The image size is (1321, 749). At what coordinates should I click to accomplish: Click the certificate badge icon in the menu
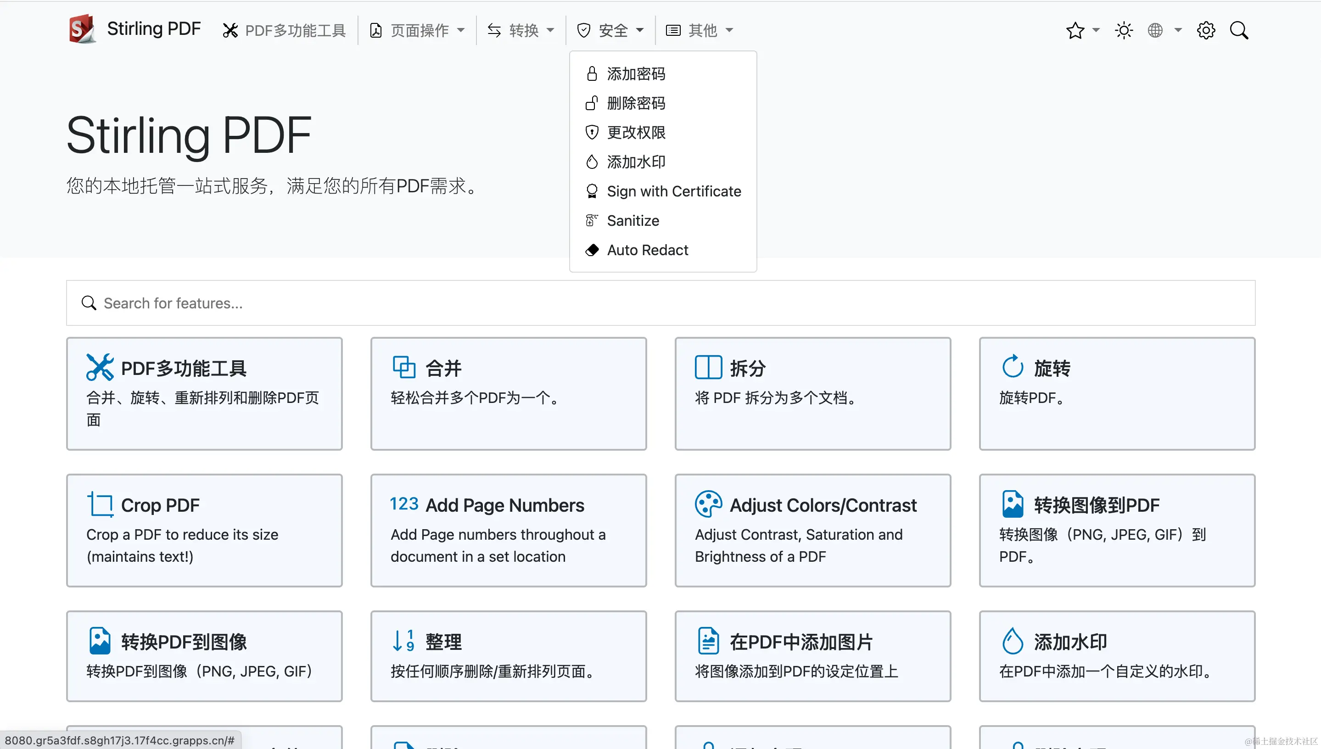(x=592, y=191)
